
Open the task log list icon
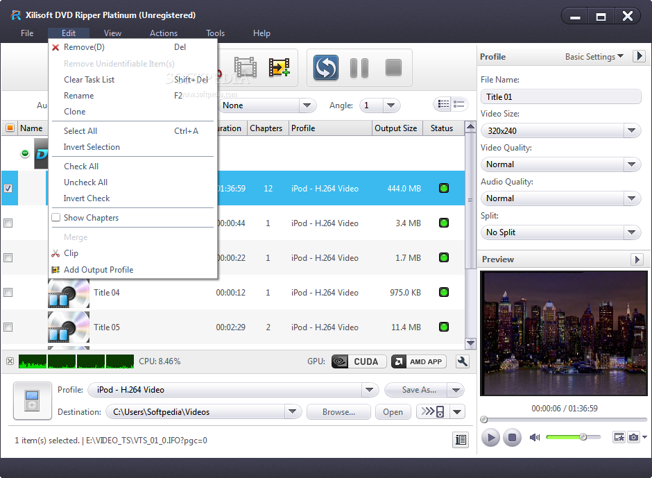pyautogui.click(x=461, y=440)
